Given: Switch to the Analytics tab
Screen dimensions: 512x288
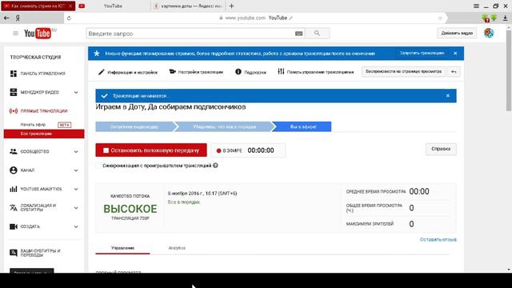Looking at the screenshot, I should coord(177,248).
